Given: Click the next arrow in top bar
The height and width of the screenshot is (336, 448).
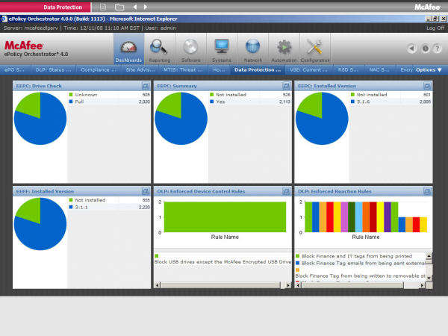Looking at the screenshot, I should point(146,7).
